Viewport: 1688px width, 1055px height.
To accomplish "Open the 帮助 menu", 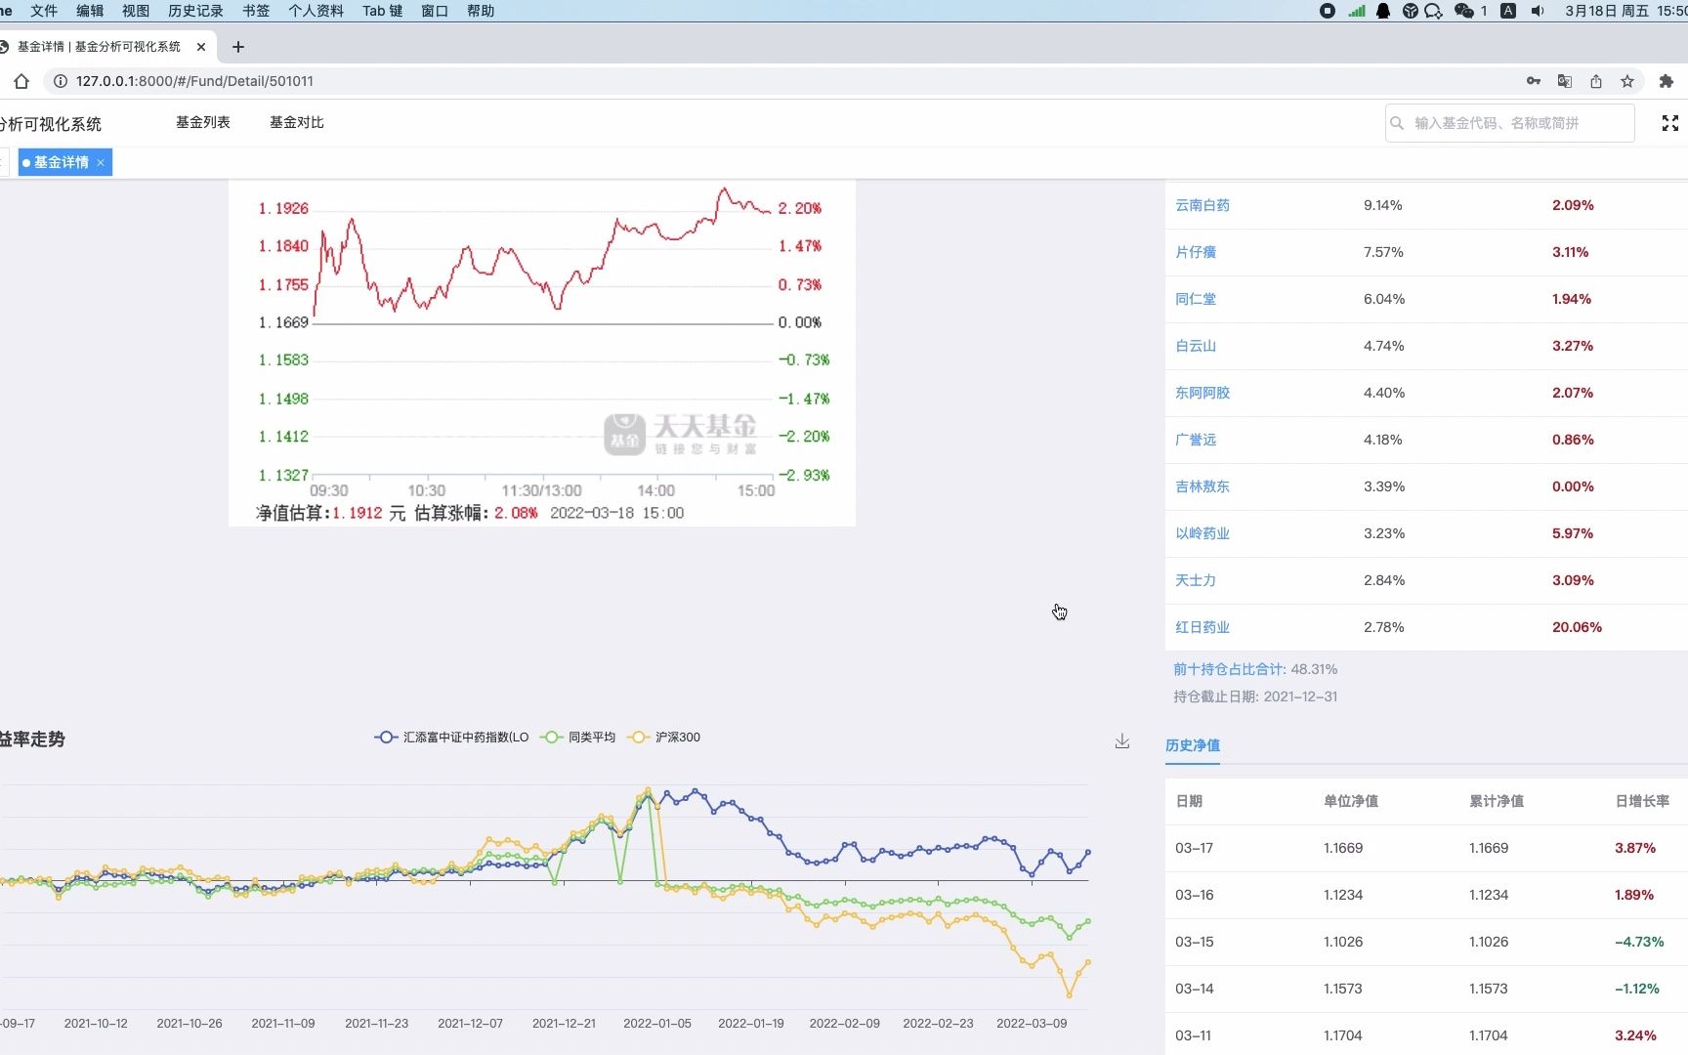I will (481, 11).
